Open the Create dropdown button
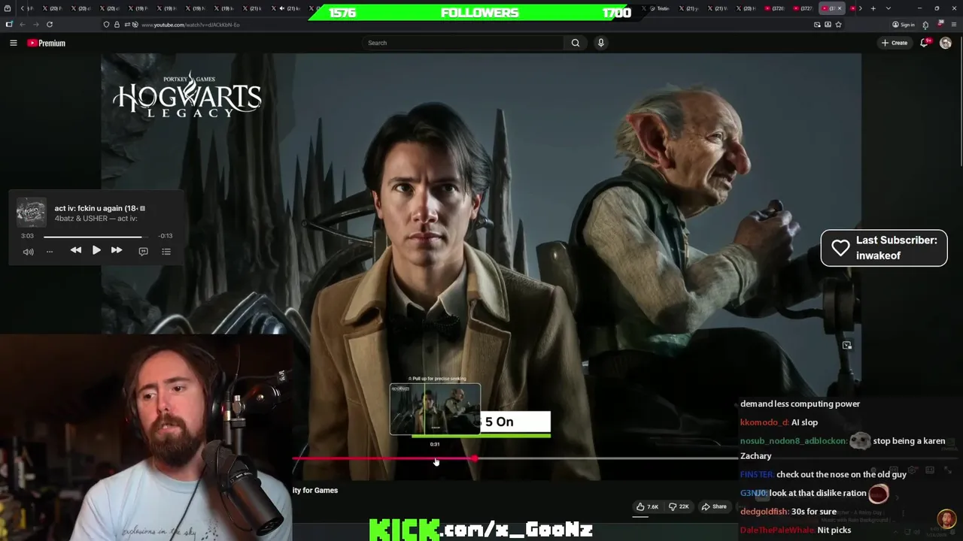The height and width of the screenshot is (541, 963). click(895, 43)
